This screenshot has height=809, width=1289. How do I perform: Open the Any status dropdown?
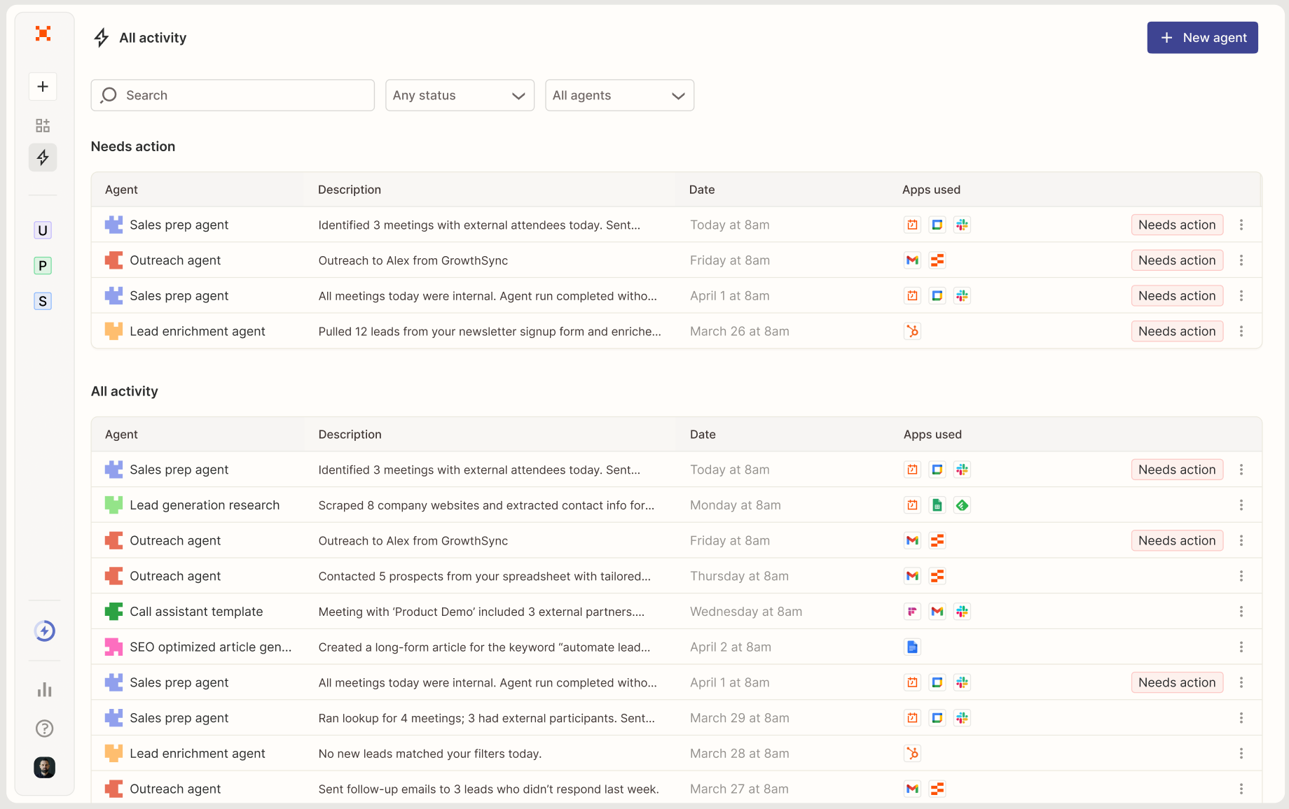click(x=460, y=95)
